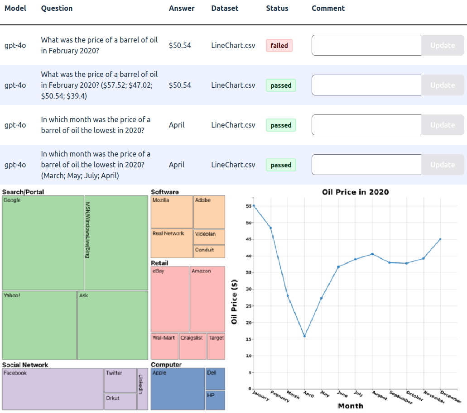Select the eBay treemap block
The width and height of the screenshot is (467, 413).
coord(170,299)
